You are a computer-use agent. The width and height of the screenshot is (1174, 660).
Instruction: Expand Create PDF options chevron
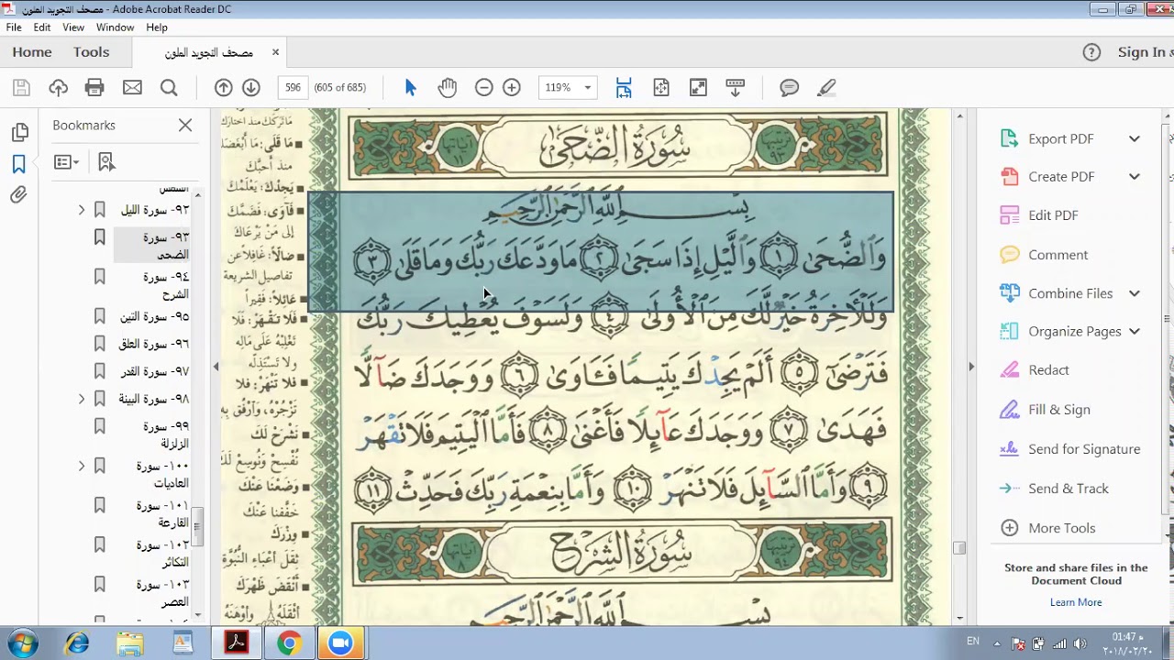[1135, 177]
